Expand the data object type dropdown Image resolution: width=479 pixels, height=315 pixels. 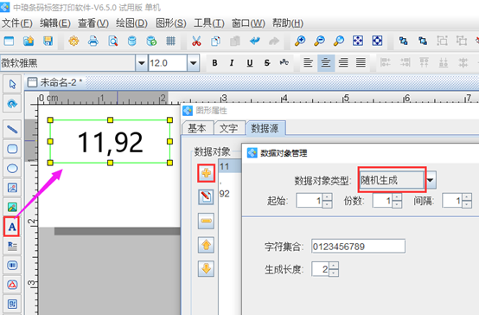[431, 180]
